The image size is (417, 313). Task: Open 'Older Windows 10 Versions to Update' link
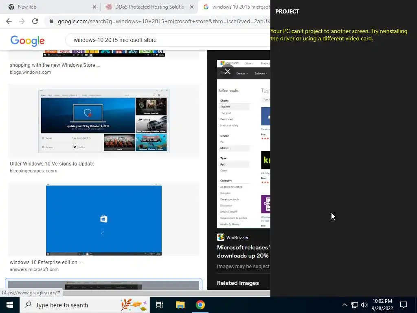[52, 164]
